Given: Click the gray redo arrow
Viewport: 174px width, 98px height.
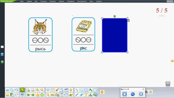Looking at the screenshot, I should tap(17, 95).
